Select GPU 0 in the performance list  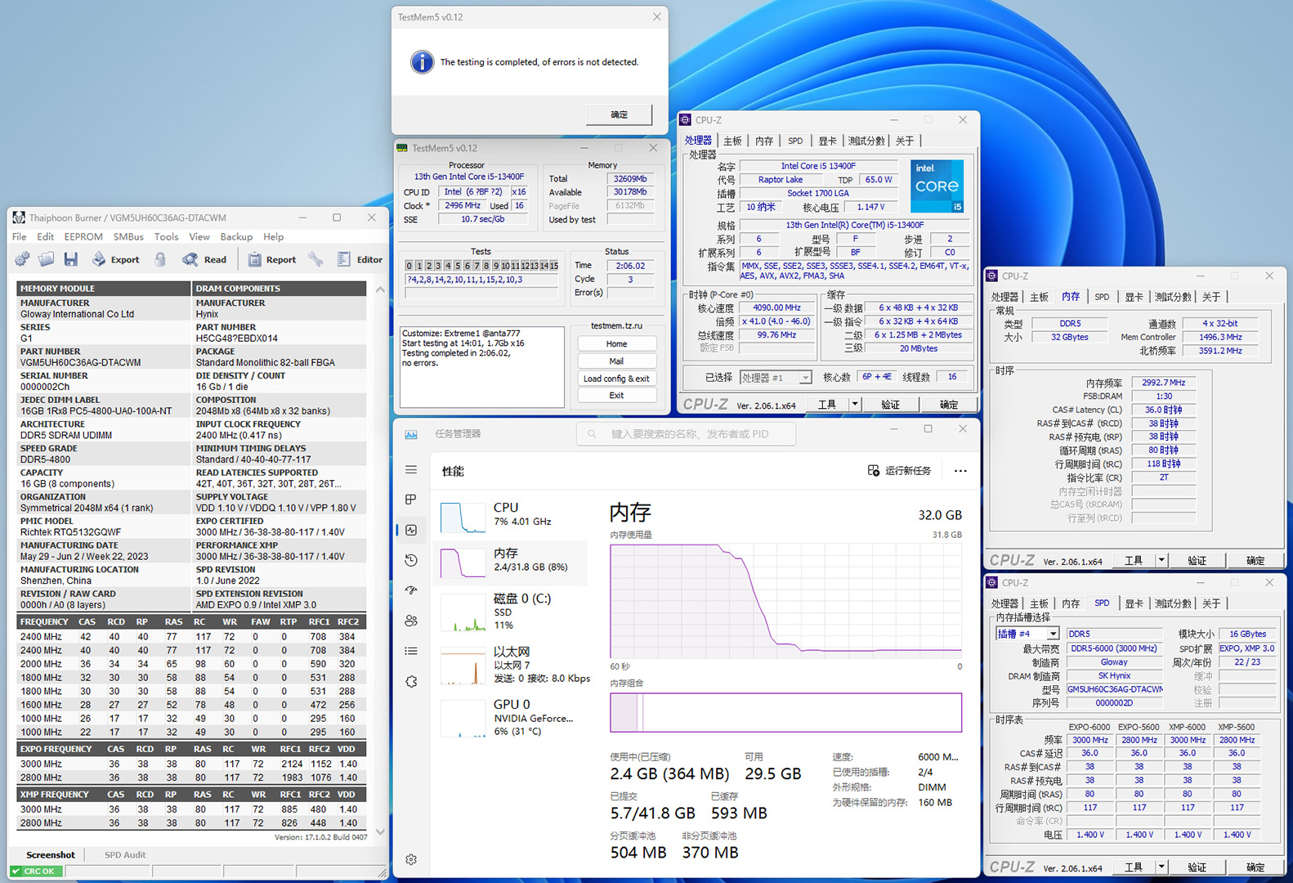point(511,717)
